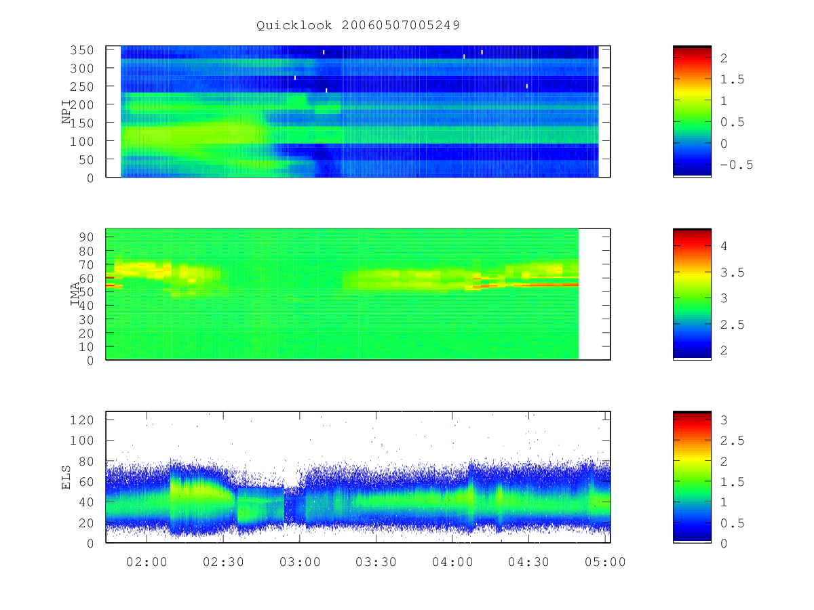Click the 120 tick on ELS axis
The image size is (814, 610).
89,420
